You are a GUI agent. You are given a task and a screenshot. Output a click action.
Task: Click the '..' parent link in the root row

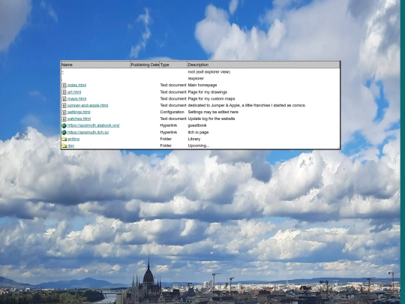62,72
